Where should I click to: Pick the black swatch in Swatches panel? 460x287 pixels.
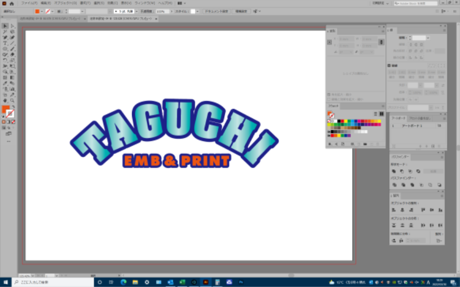click(339, 121)
